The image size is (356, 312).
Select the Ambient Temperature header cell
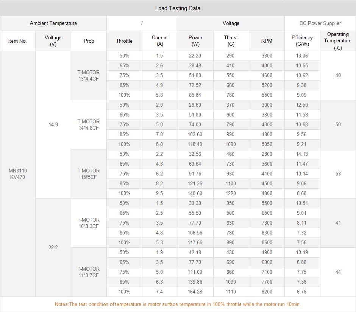tap(53, 23)
